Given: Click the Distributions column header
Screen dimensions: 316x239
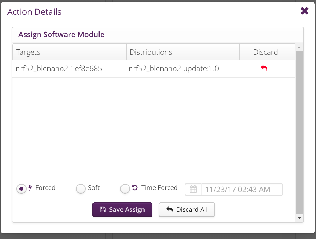Looking at the screenshot, I should (183, 52).
